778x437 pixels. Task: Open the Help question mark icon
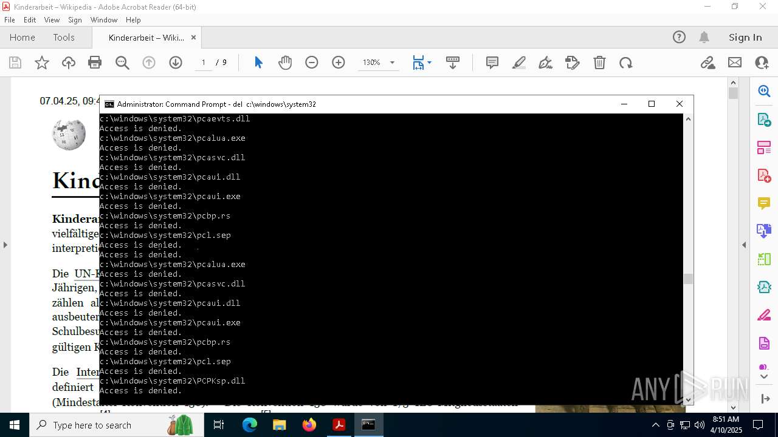tap(679, 38)
